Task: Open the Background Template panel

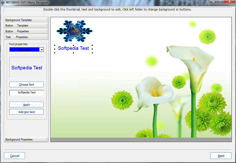Action: pyautogui.click(x=26, y=20)
